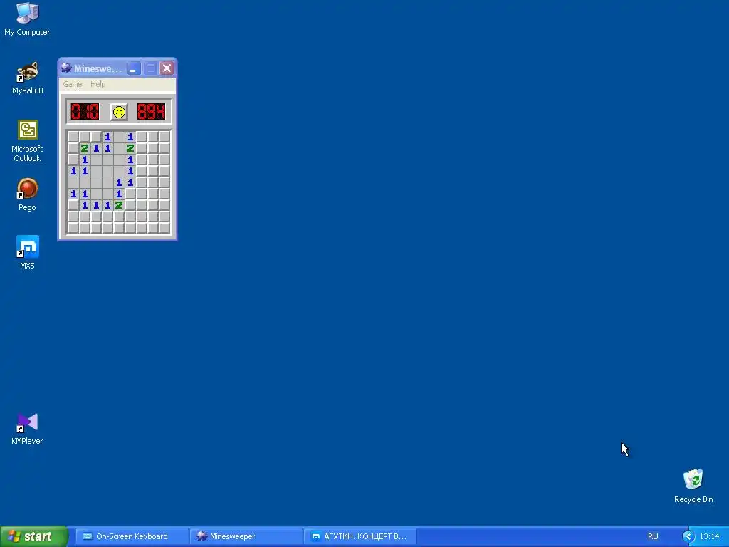The height and width of the screenshot is (547, 729).
Task: Click the RU language indicator
Action: [x=653, y=536]
